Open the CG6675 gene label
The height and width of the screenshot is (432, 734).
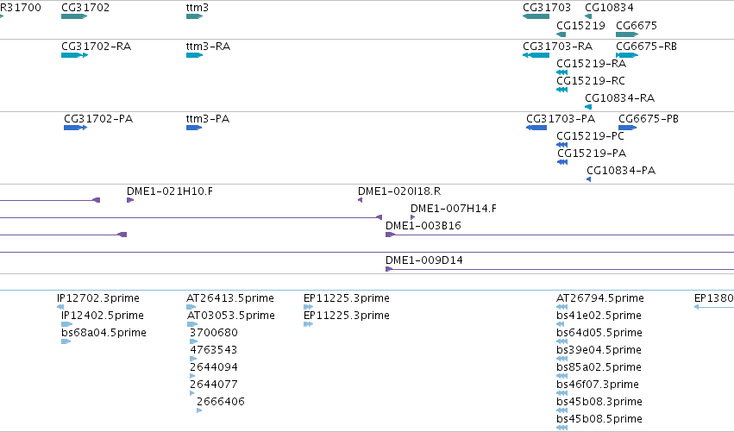coord(637,25)
